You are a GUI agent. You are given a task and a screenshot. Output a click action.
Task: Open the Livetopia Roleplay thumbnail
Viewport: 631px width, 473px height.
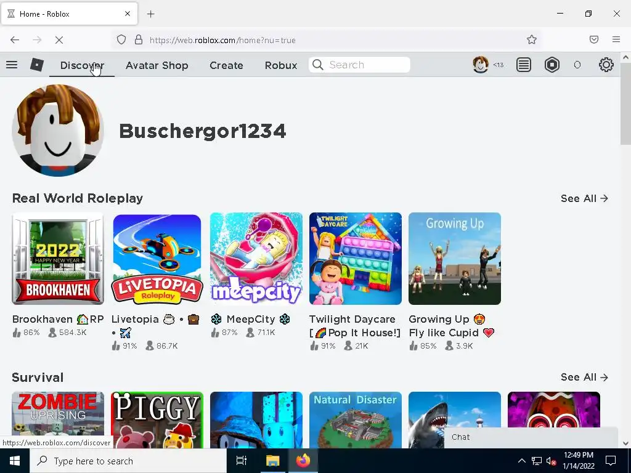pos(157,259)
